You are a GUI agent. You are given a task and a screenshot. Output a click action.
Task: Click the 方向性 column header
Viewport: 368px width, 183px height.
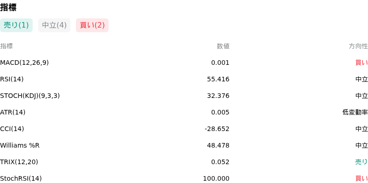coord(358,46)
